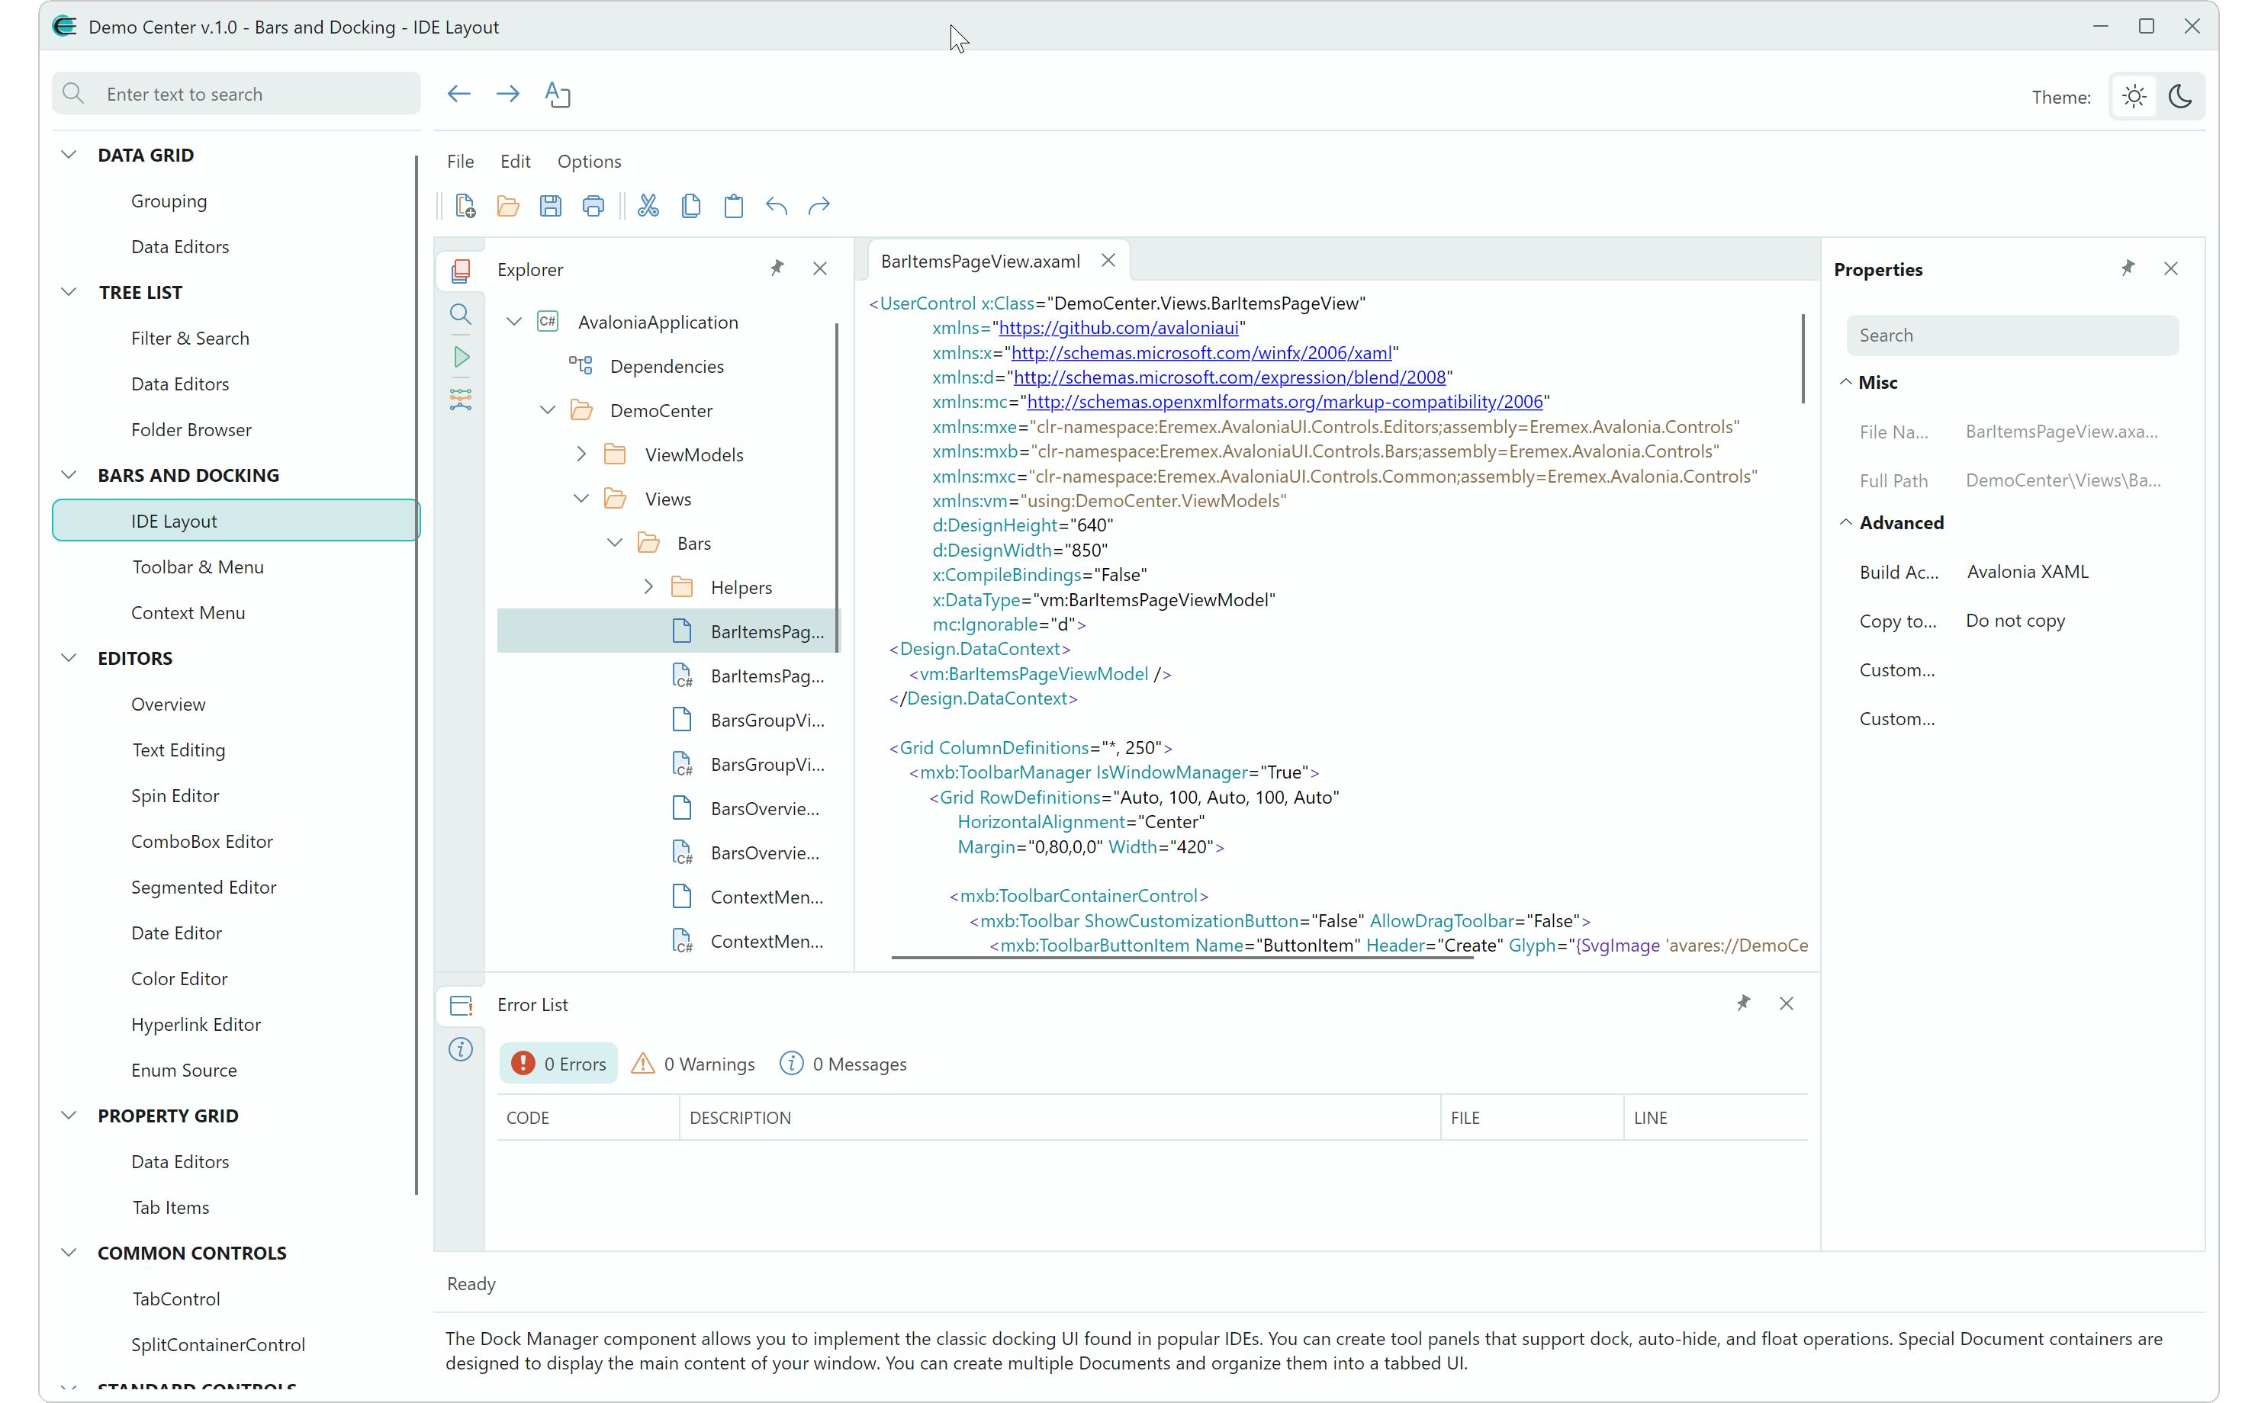
Task: Collapse the PROPERTY GRID section
Action: coord(69,1115)
